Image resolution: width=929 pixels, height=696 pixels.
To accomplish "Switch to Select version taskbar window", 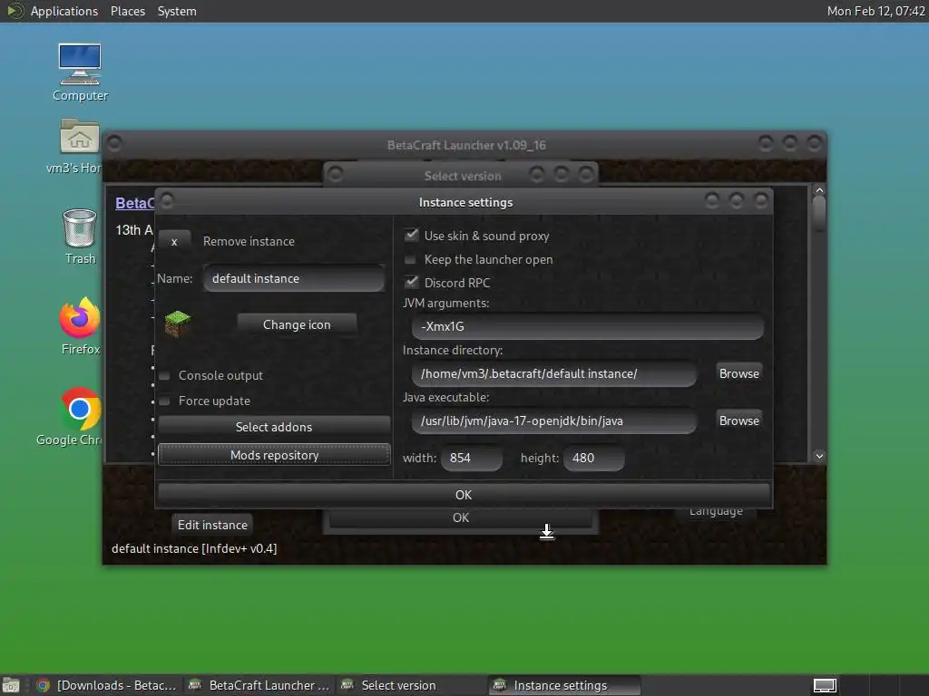I will 411,685.
